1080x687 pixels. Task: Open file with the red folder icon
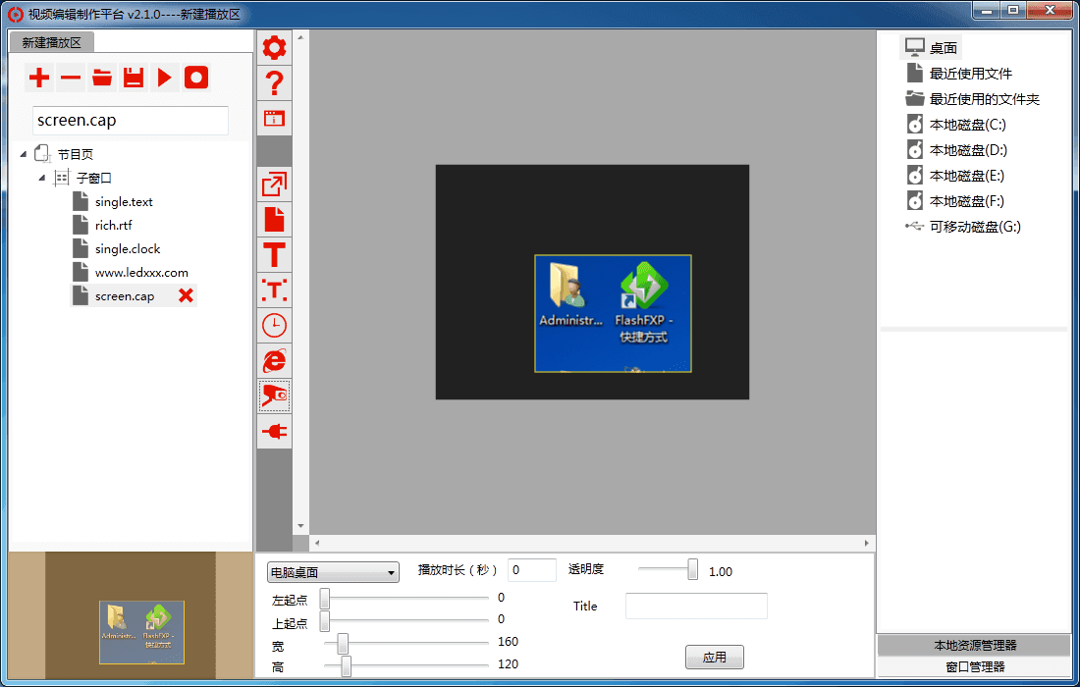102,78
